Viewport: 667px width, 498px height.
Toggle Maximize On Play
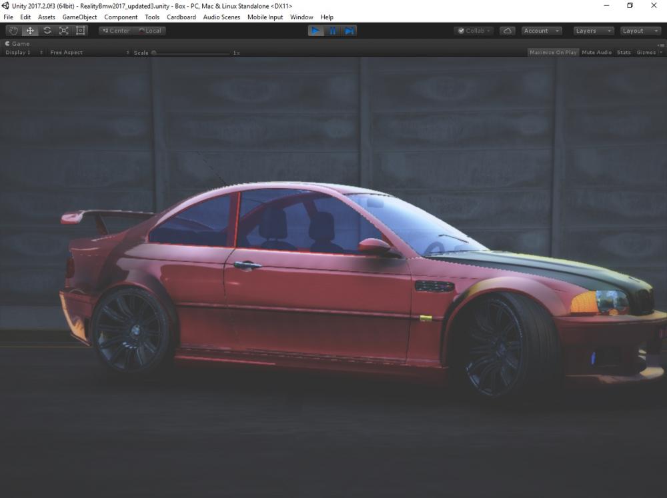pos(553,52)
